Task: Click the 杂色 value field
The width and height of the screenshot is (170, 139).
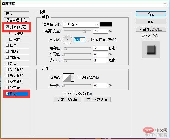Action: [x=101, y=85]
